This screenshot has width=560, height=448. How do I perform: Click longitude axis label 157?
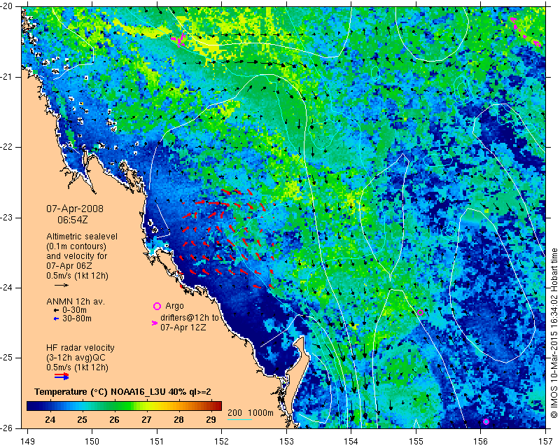(545, 442)
